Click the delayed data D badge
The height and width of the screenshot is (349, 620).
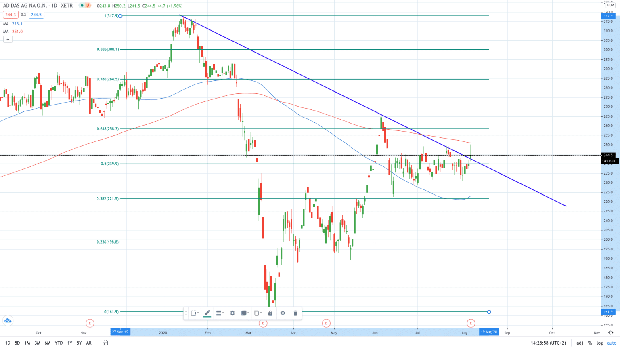pos(88,6)
